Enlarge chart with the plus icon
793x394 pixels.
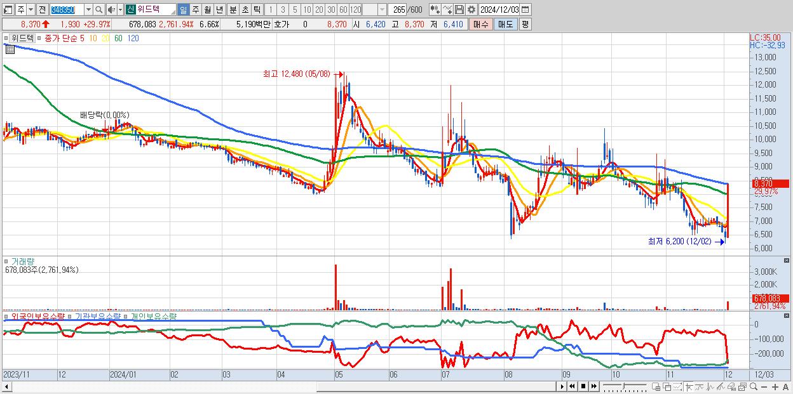[x=775, y=387]
